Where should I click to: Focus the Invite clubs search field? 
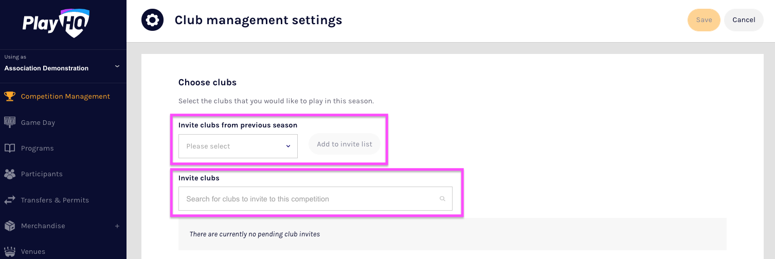pos(309,199)
